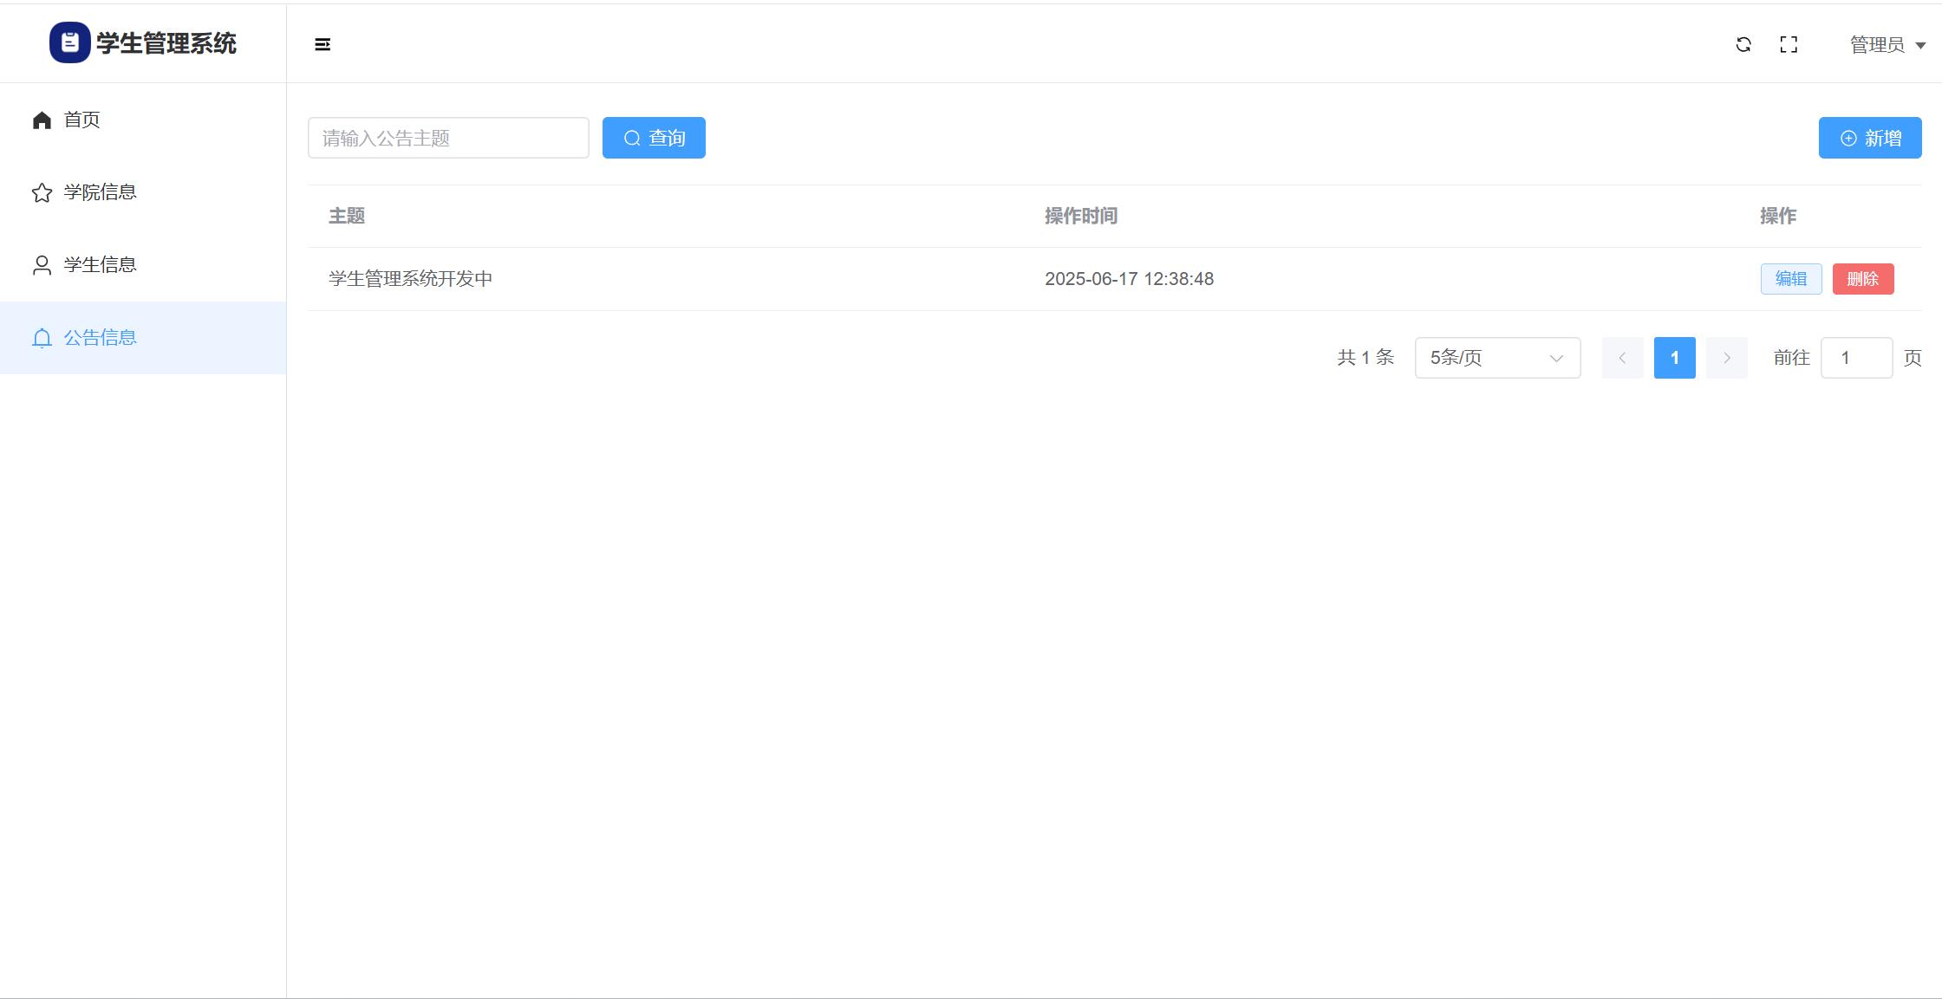
Task: Click the bell icon for 公告信息
Action: click(x=42, y=338)
